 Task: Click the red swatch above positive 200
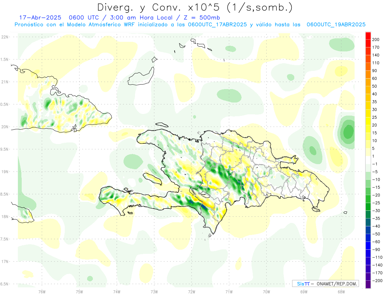(368, 36)
